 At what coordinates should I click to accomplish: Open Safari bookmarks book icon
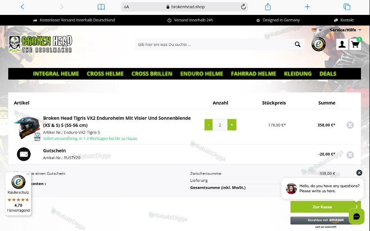pos(101,7)
